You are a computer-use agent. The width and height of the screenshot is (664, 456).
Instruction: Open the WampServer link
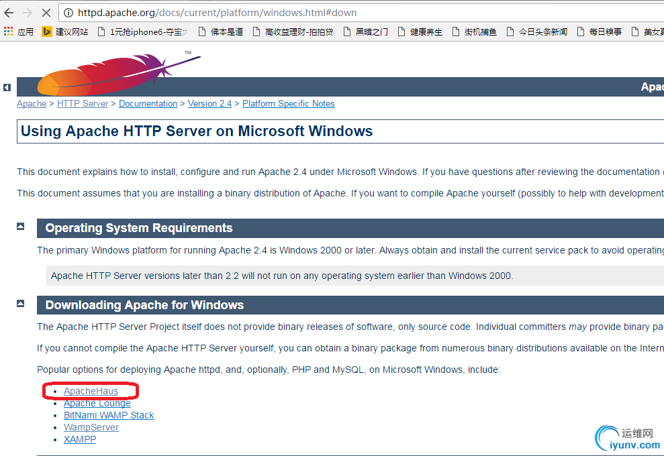(x=91, y=427)
